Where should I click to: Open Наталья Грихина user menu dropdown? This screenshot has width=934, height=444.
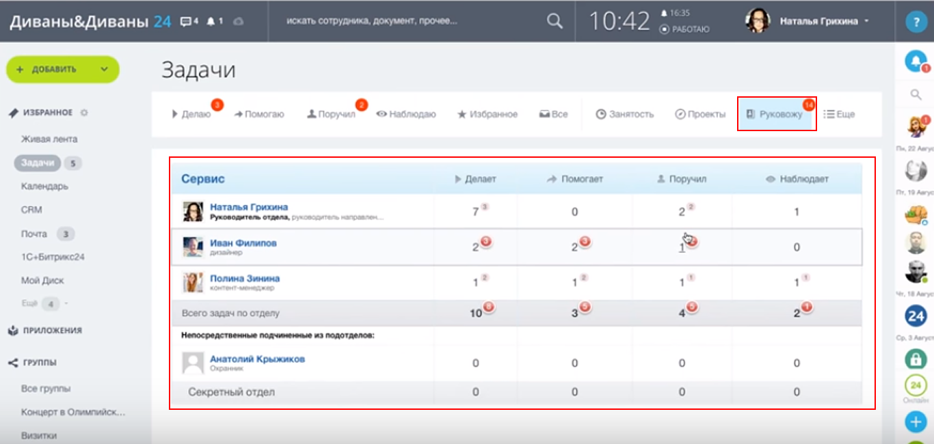[x=867, y=21]
